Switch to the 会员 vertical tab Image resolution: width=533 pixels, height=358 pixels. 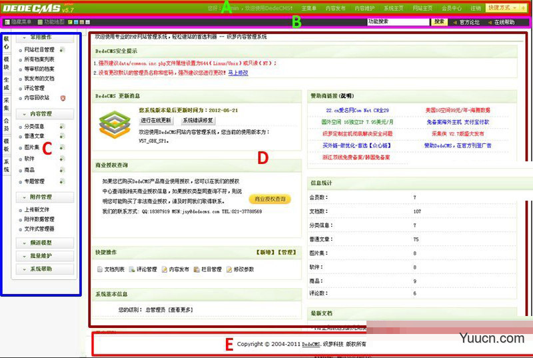(7, 125)
